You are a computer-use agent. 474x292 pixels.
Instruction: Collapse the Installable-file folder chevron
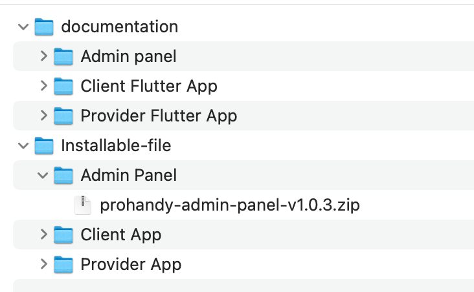[23, 146]
